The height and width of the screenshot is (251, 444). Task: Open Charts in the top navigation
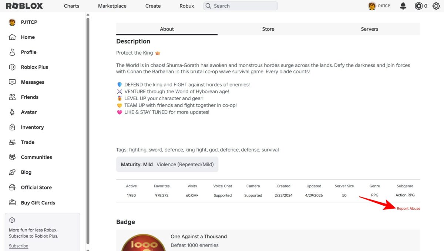click(x=71, y=6)
